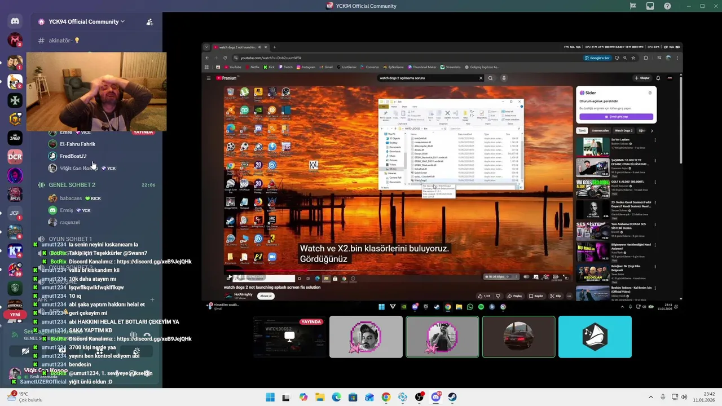The width and height of the screenshot is (722, 406).
Task: Click YouTube voice search microphone in stream
Action: pyautogui.click(x=504, y=78)
